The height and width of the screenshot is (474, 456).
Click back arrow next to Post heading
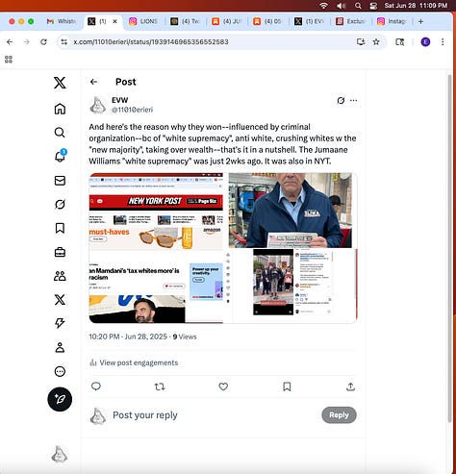[93, 82]
